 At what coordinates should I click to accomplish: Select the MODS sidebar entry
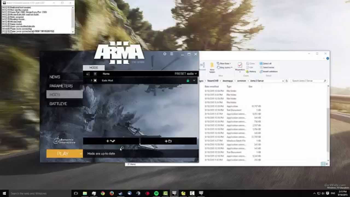pos(65,95)
